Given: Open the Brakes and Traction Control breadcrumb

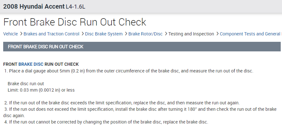Looking at the screenshot, I should [x=51, y=34].
